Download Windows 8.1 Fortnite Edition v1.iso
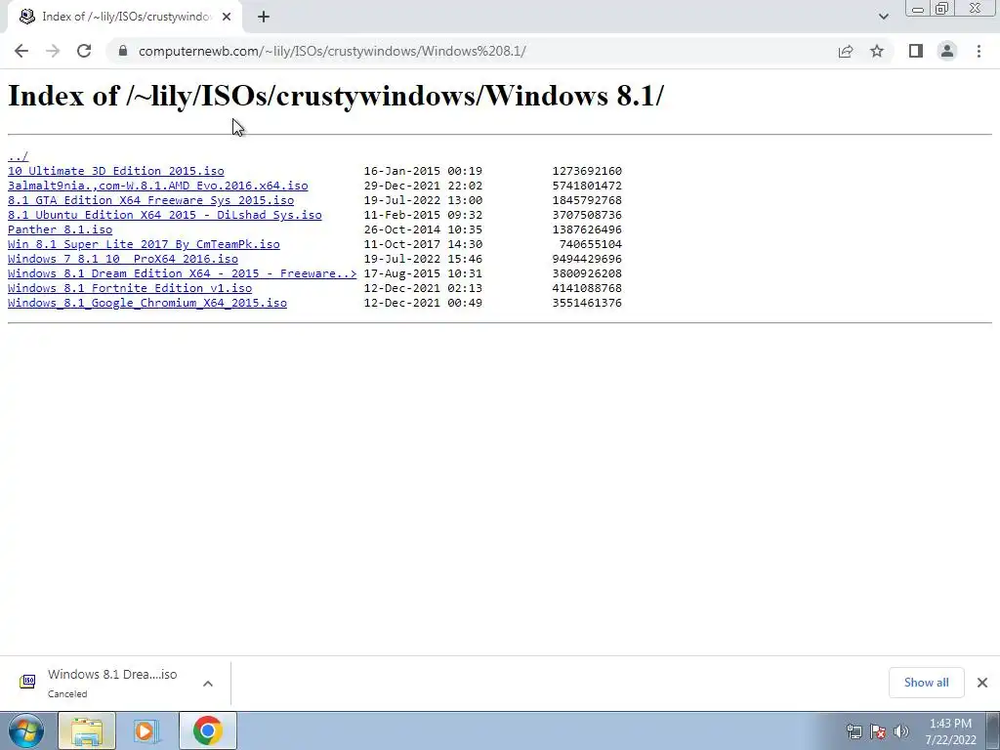Image resolution: width=1000 pixels, height=750 pixels. pyautogui.click(x=130, y=288)
